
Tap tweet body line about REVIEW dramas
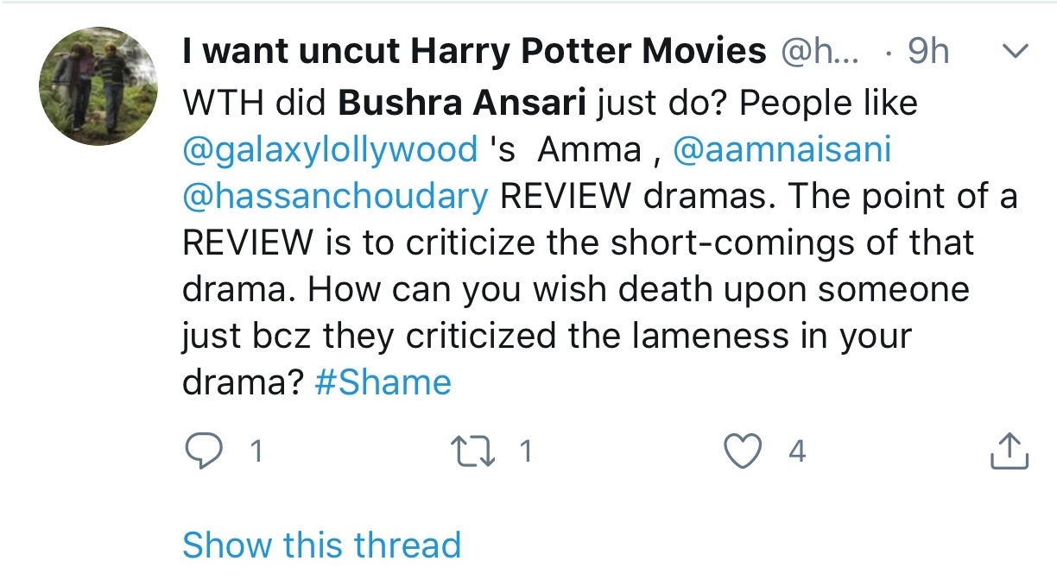[599, 197]
